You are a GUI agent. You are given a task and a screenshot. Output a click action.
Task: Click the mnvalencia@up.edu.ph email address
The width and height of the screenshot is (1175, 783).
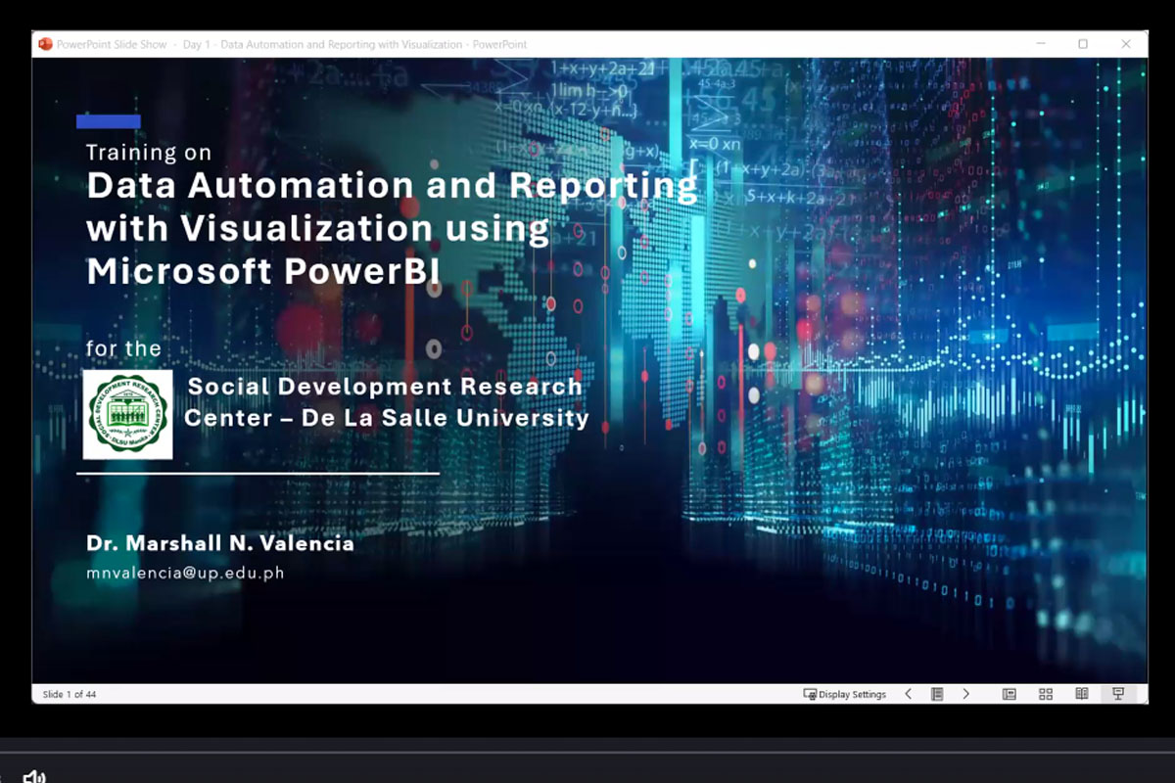(x=185, y=574)
